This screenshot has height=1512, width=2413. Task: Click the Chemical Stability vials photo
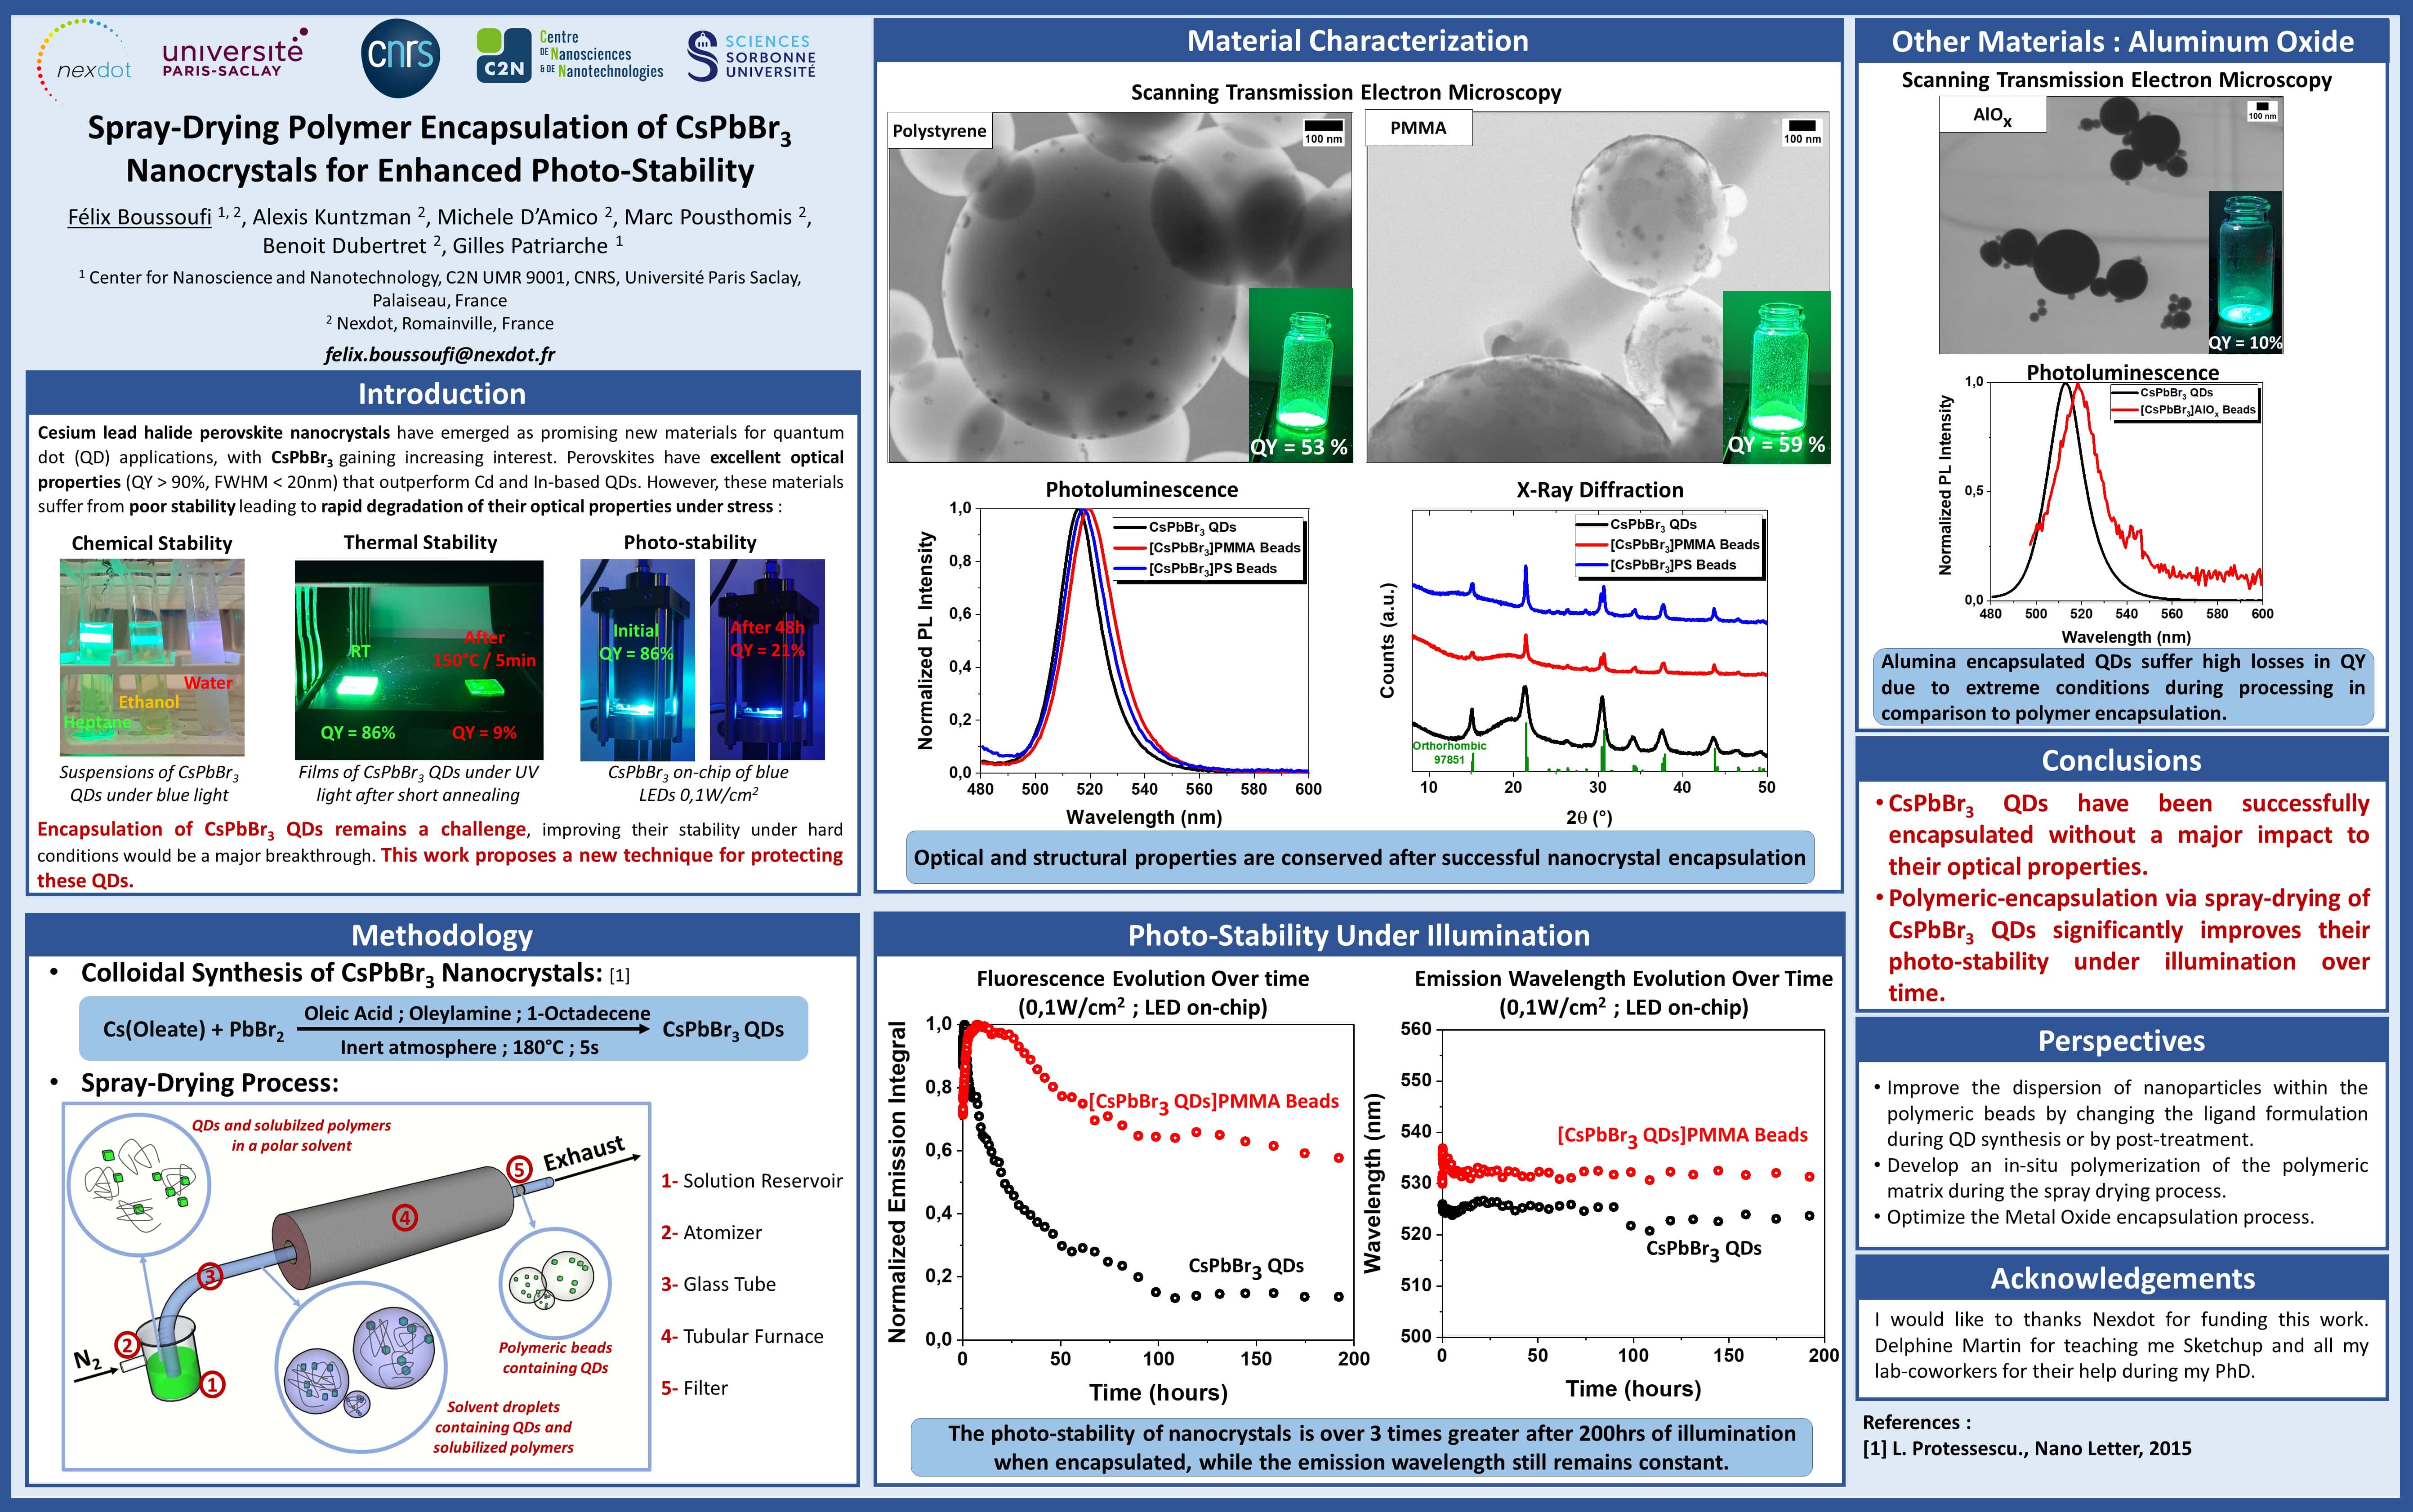pos(152,657)
